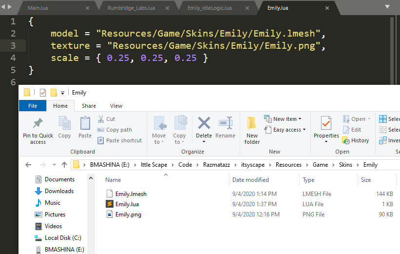The image size is (400, 254).
Task: Navigate up one folder with Up arrow
Action: [x=64, y=165]
